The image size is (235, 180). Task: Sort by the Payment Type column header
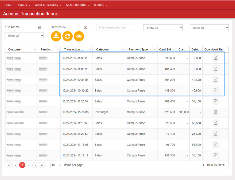[138, 49]
